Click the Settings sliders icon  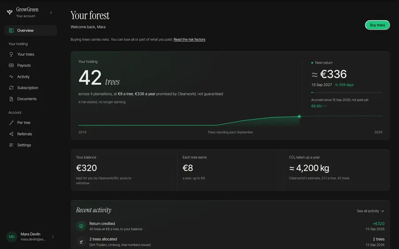(x=11, y=145)
